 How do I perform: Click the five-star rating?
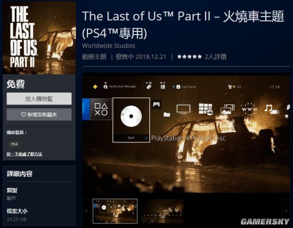click(190, 56)
